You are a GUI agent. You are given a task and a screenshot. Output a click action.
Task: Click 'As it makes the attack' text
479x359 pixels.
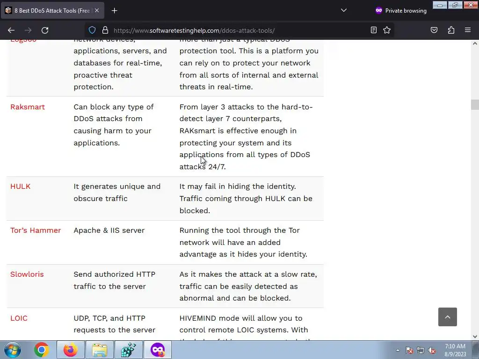(248, 286)
